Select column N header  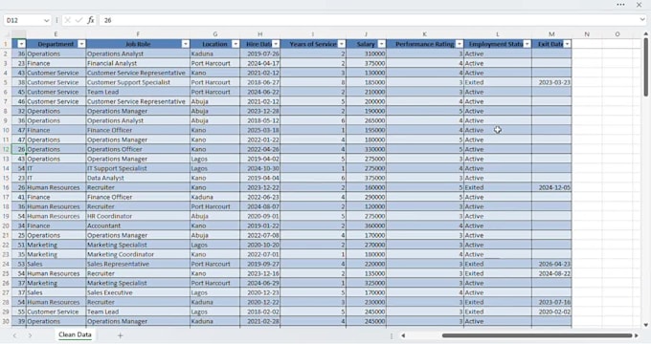(x=587, y=34)
